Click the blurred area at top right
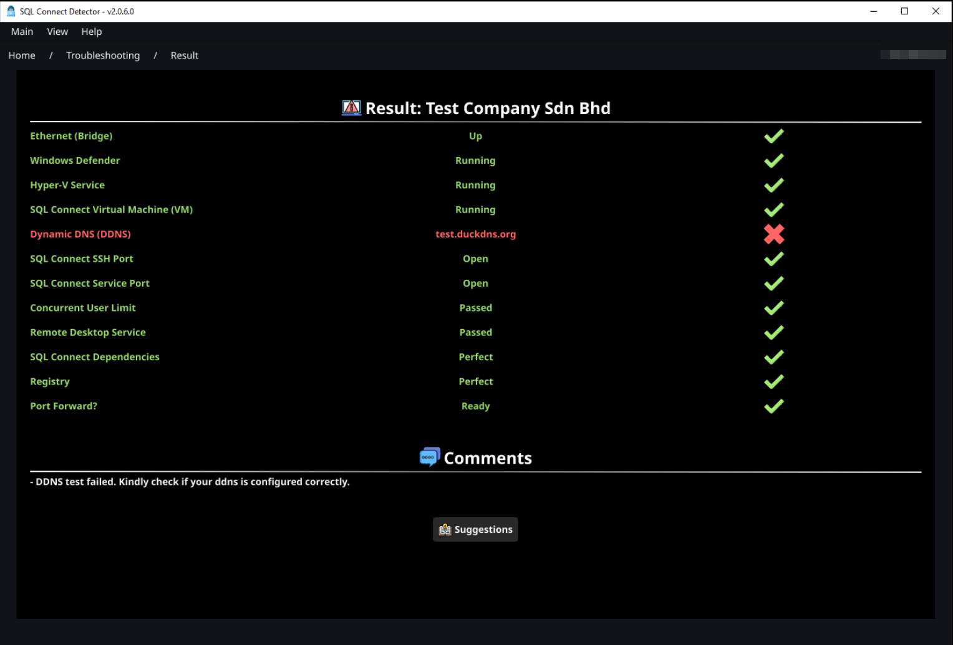Viewport: 953px width, 645px height. pyautogui.click(x=913, y=54)
